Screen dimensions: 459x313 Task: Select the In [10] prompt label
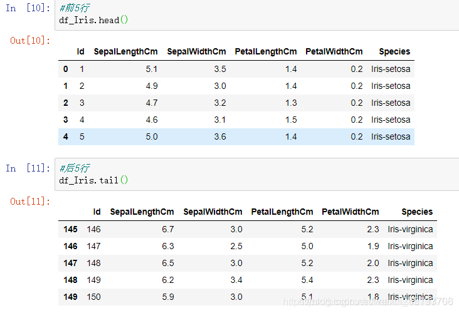coord(28,8)
